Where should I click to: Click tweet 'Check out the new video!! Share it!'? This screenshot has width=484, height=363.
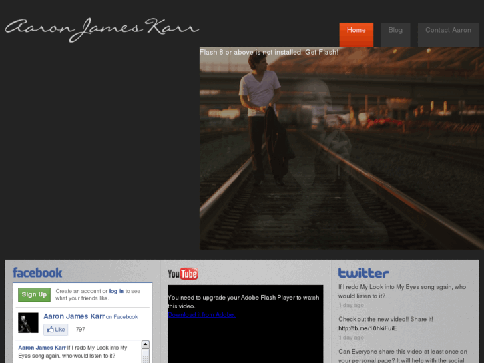click(385, 319)
